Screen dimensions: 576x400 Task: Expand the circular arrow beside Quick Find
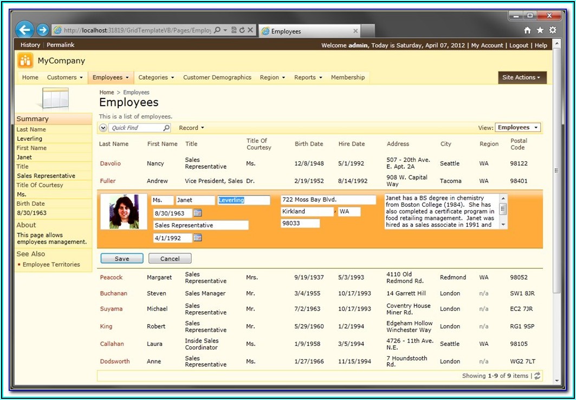click(103, 128)
